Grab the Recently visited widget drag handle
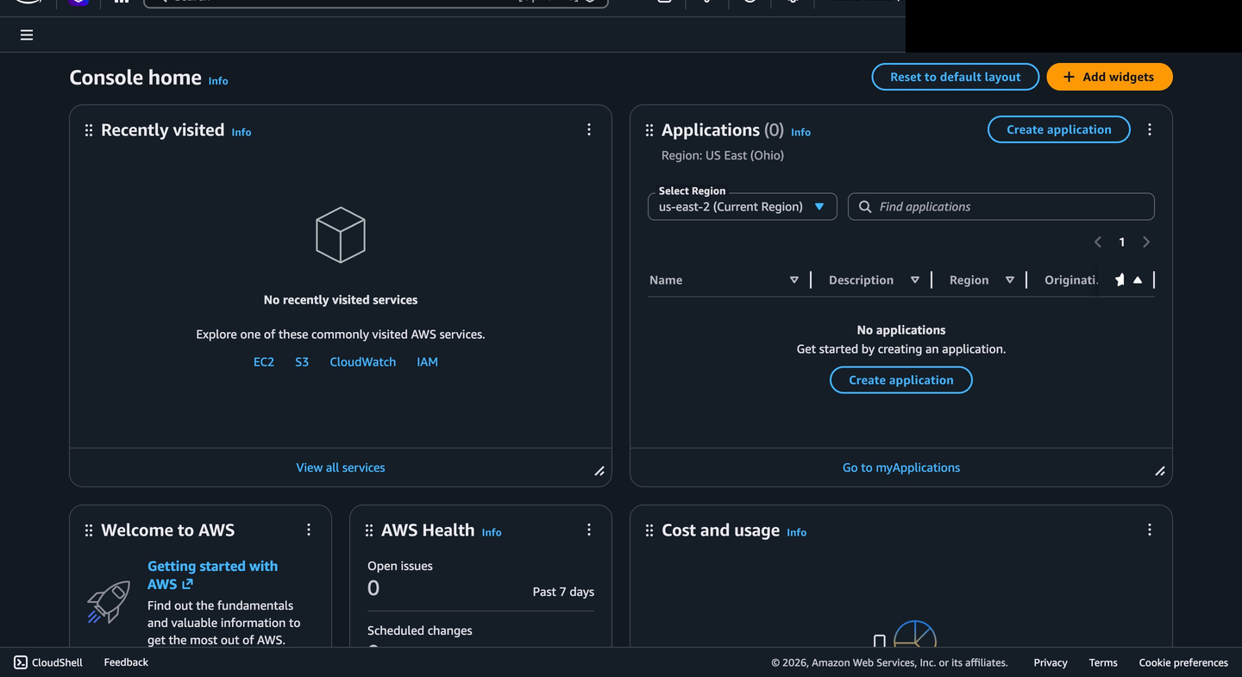This screenshot has width=1242, height=677. coord(89,130)
